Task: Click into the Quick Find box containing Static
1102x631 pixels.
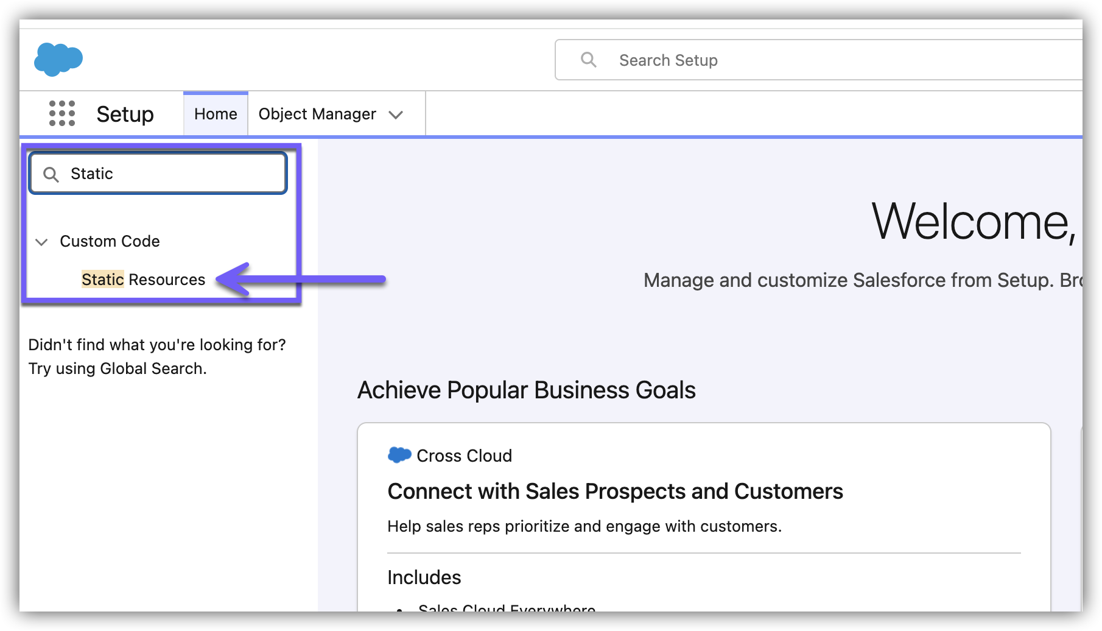Action: click(170, 174)
